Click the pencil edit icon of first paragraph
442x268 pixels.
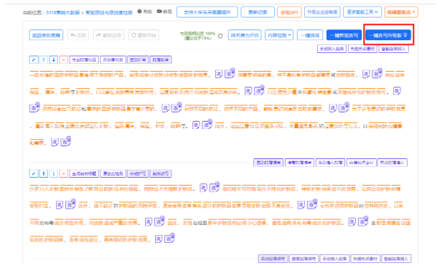34,59
